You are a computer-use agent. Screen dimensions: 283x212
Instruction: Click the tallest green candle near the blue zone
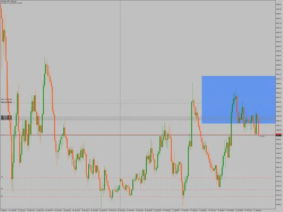(231, 129)
